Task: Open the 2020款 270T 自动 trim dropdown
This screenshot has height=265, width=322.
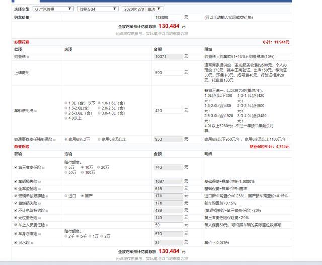Action: pos(142,9)
